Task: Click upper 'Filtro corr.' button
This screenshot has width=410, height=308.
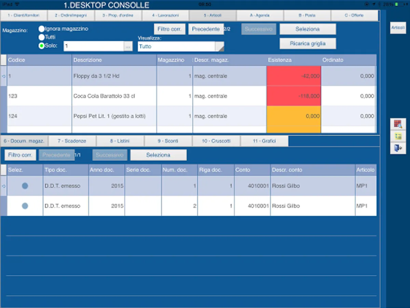Action: pyautogui.click(x=169, y=29)
